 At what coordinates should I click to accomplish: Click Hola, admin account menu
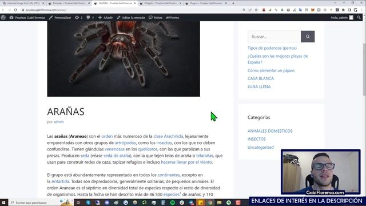coord(342,18)
